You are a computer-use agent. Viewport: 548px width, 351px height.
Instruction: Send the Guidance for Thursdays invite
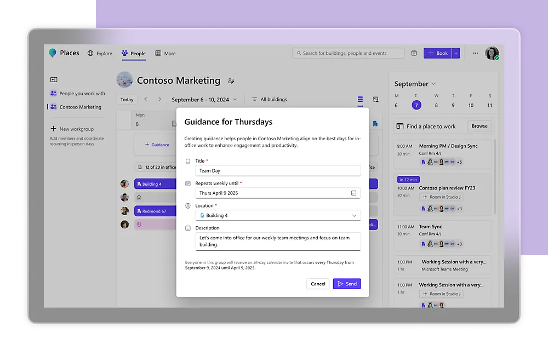click(347, 284)
